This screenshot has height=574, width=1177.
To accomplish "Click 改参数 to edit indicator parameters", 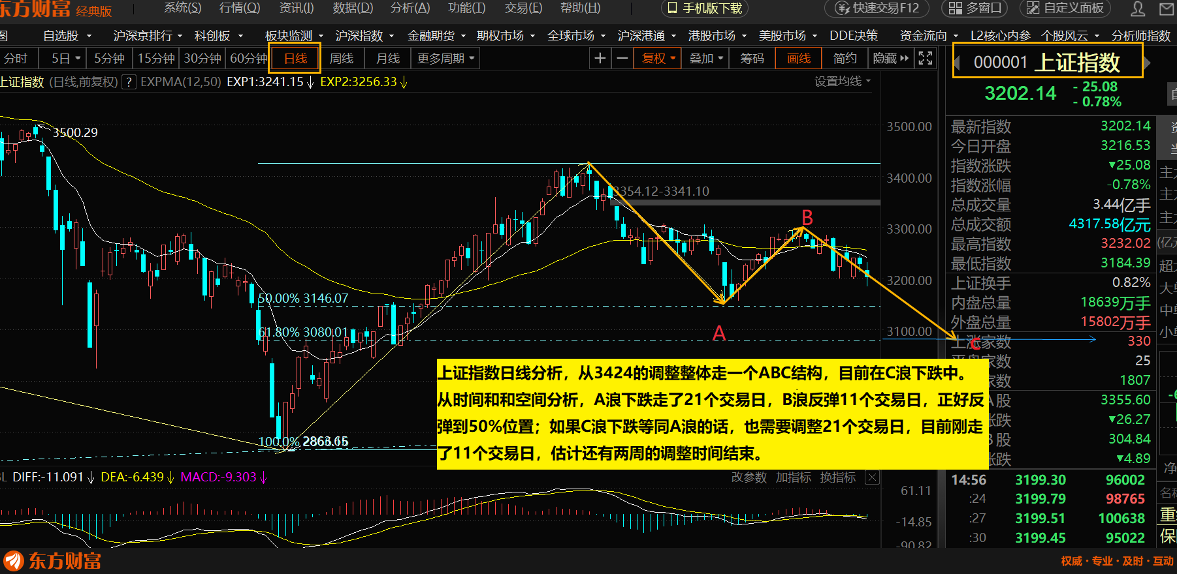I will coord(749,477).
